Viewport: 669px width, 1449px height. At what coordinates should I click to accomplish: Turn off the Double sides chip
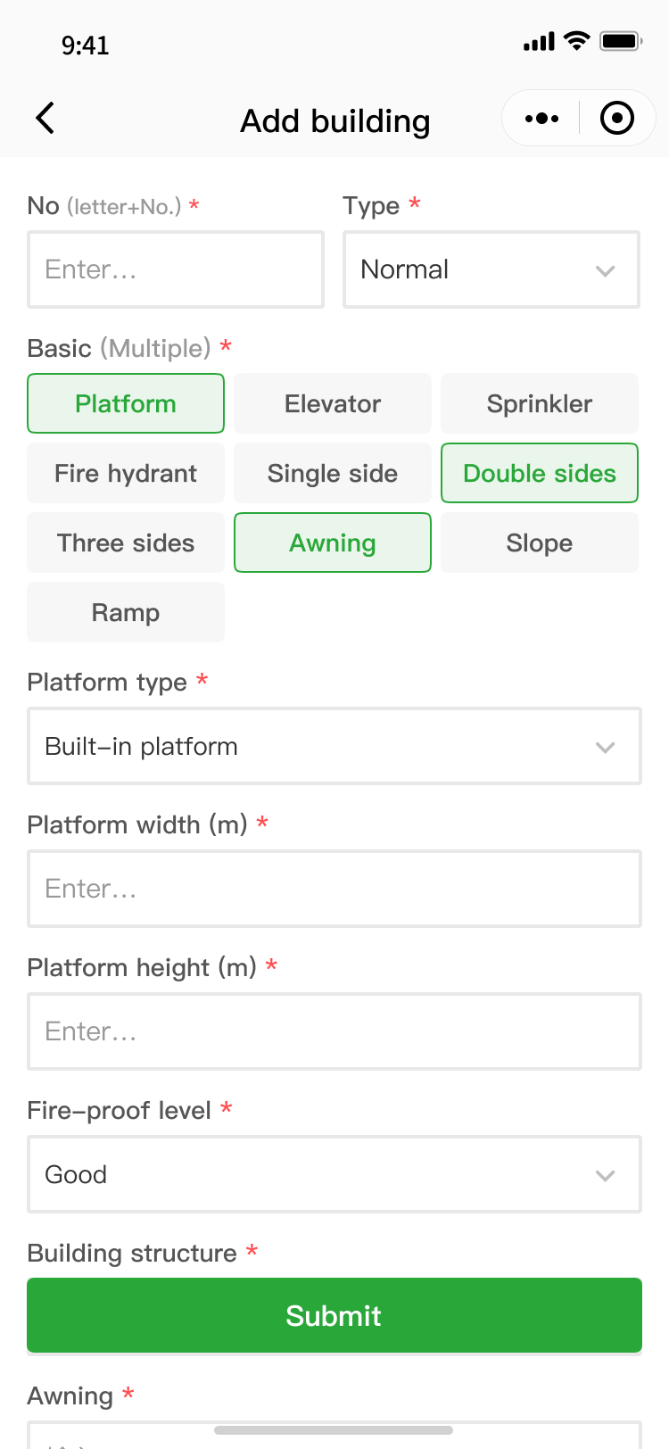[540, 473]
